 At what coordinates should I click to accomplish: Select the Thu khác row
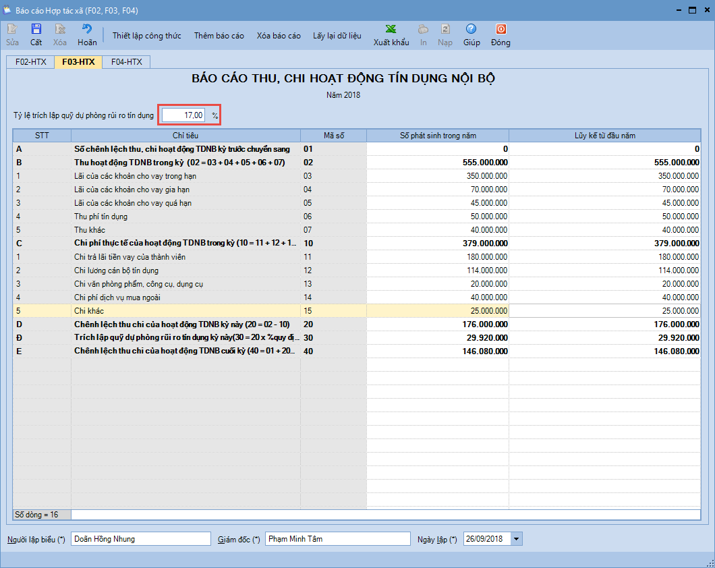pyautogui.click(x=357, y=230)
